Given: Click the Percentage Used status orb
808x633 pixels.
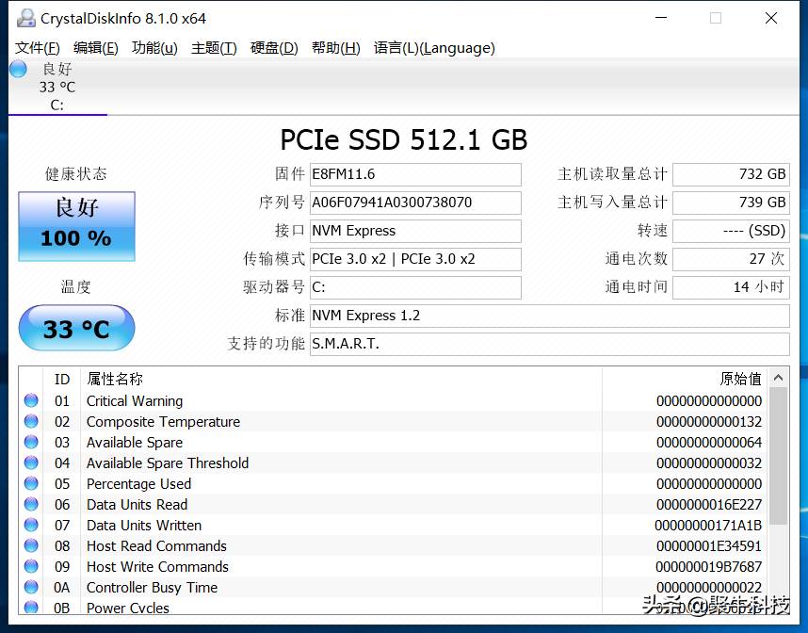Looking at the screenshot, I should click(31, 484).
